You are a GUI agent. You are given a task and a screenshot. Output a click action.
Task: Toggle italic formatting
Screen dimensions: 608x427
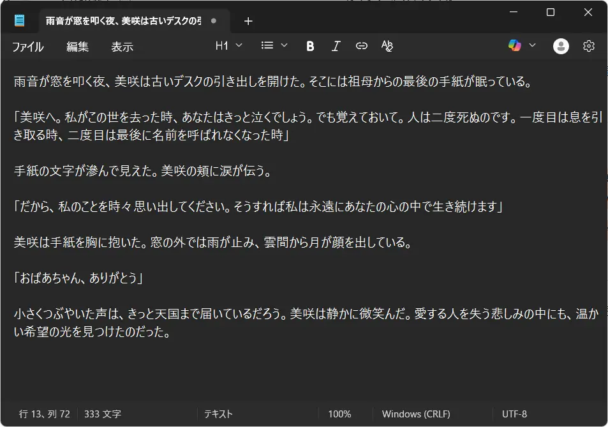coord(336,46)
